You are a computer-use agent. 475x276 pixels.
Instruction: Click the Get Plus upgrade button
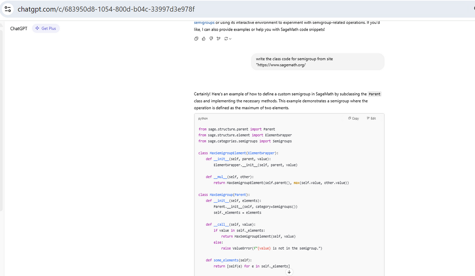click(46, 29)
